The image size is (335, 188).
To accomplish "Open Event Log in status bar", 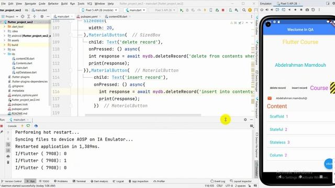I will (218, 181).
